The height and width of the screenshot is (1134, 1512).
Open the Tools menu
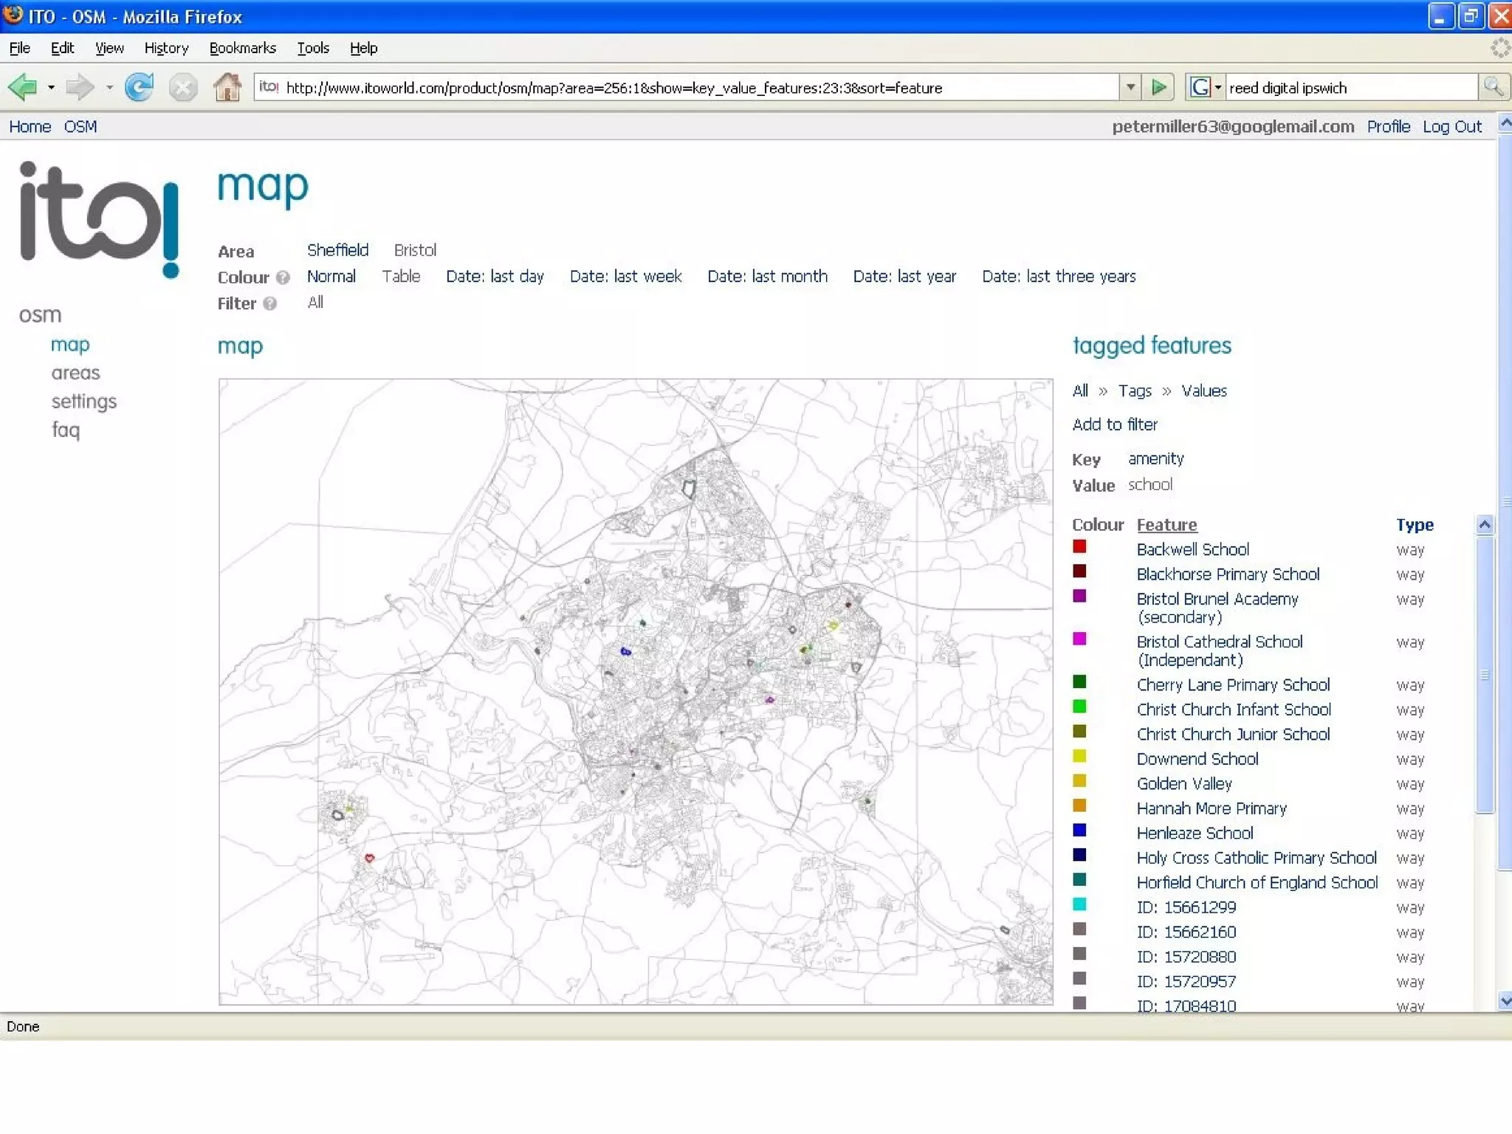coord(313,48)
